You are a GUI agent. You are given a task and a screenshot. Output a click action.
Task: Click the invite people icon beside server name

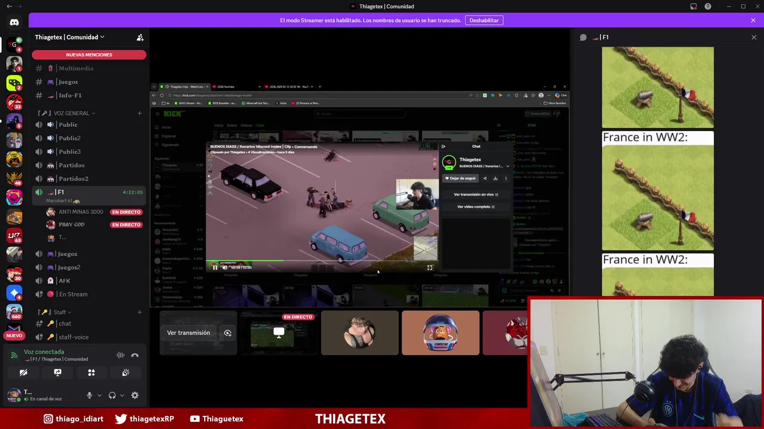pos(140,37)
